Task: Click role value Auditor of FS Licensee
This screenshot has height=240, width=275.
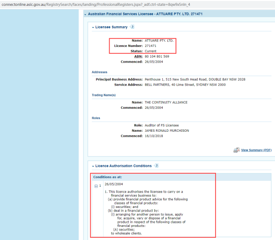Action: pyautogui.click(x=161, y=125)
